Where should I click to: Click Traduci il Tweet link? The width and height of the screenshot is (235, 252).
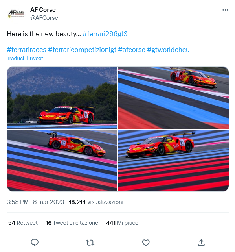pos(25,59)
